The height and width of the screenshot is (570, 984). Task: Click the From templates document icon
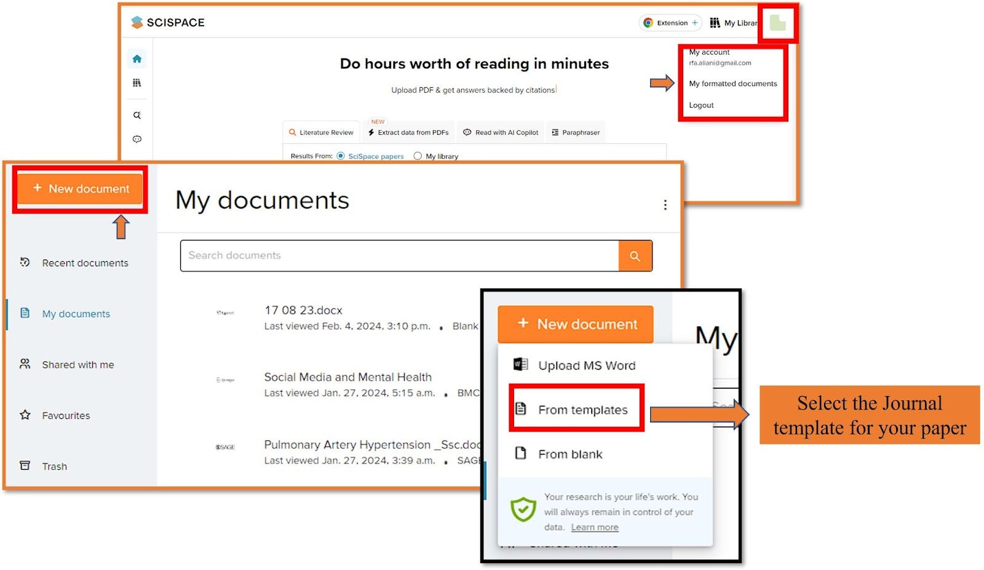520,409
